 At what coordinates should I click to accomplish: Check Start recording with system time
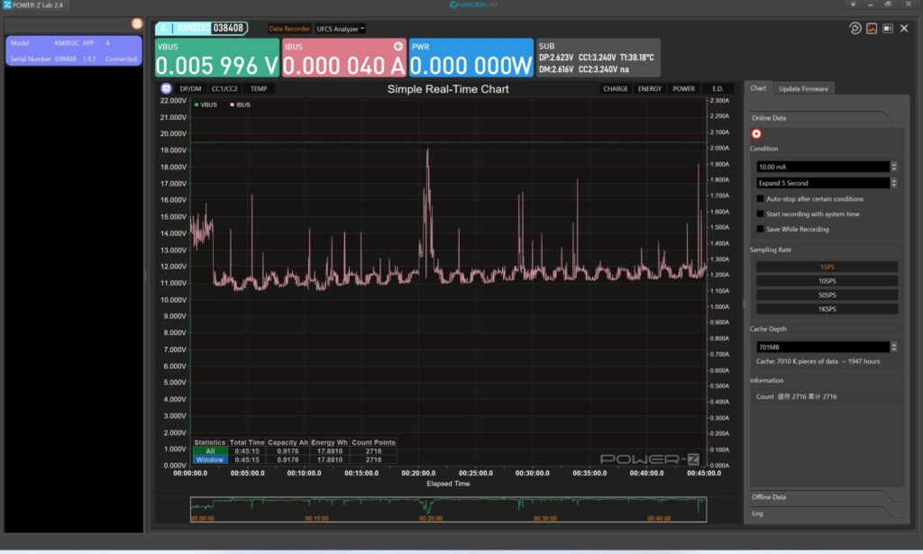[x=760, y=214]
